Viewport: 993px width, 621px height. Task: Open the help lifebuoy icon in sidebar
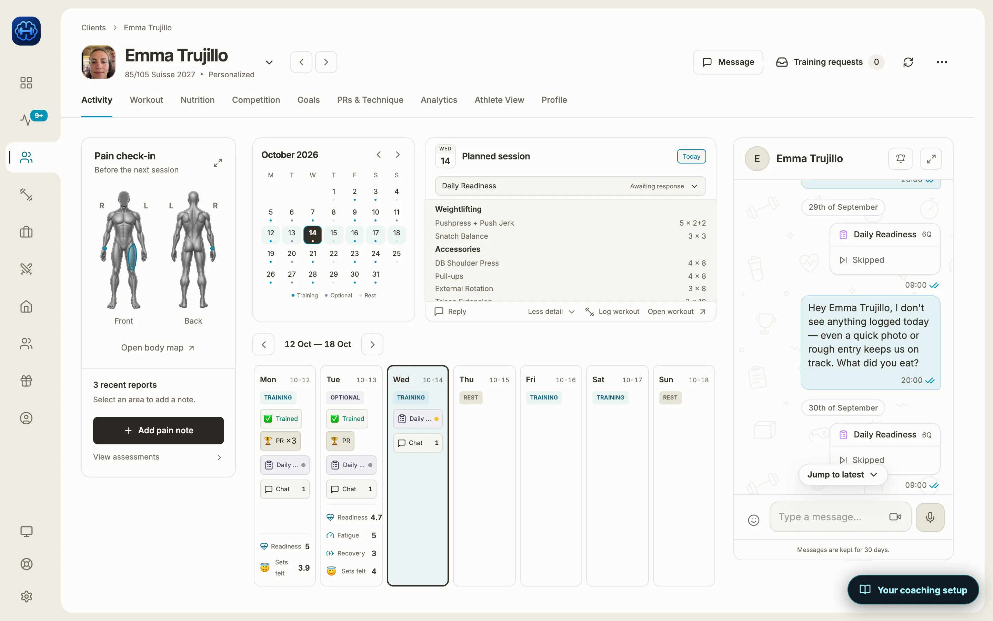[26, 564]
